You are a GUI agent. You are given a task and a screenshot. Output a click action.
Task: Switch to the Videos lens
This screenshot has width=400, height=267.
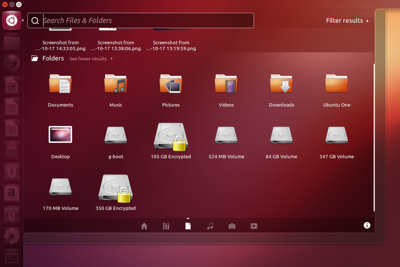tap(254, 226)
